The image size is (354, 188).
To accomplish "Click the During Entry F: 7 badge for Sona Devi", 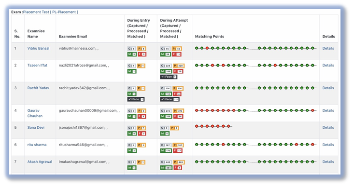I will [x=142, y=134].
